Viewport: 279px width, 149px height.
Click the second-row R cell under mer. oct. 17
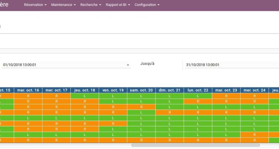(x=57, y=101)
